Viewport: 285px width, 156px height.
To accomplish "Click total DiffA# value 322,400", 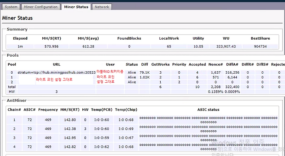I will 232,87.
